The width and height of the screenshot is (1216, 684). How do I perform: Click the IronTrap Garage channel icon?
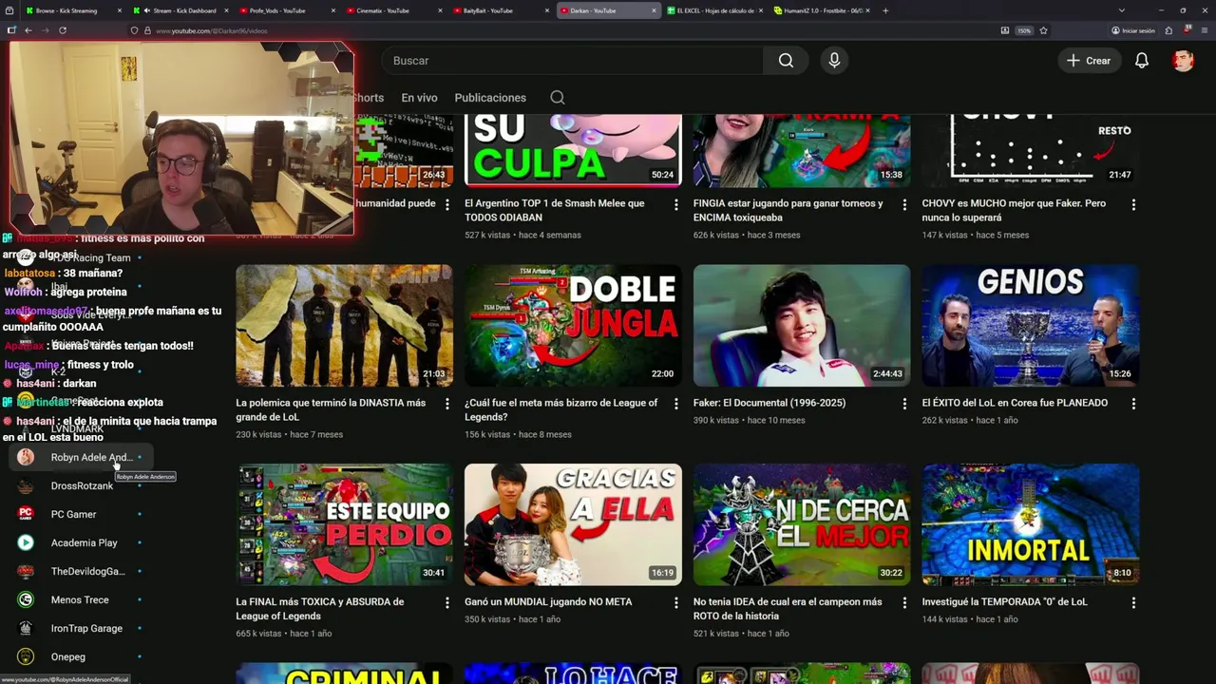(x=26, y=628)
